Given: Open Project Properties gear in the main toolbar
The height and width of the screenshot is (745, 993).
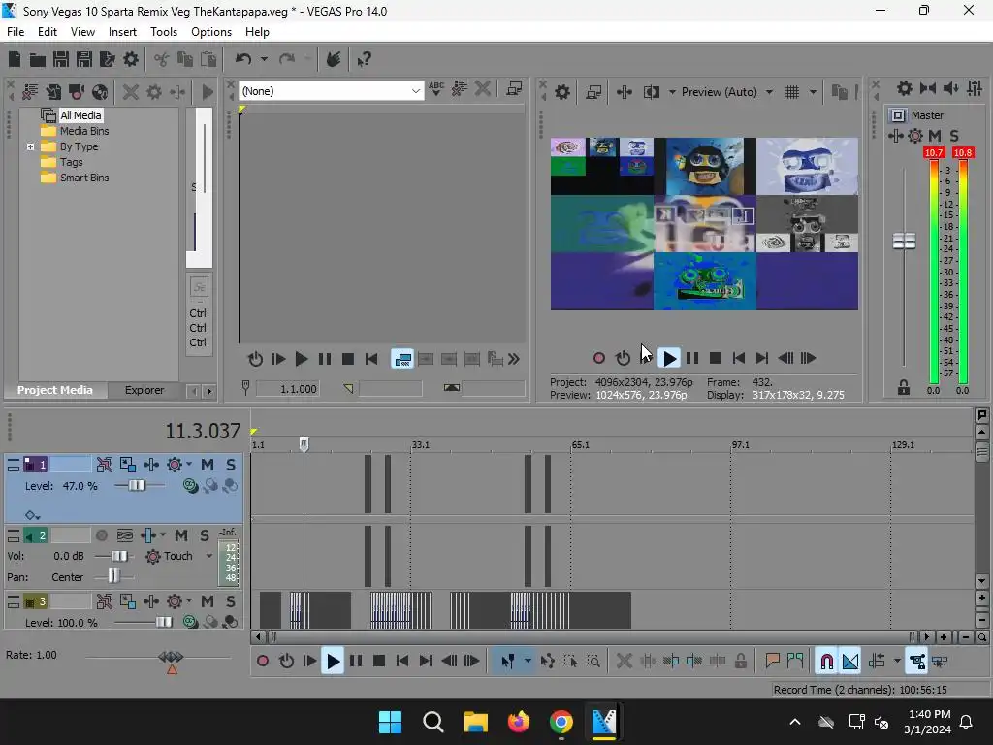Looking at the screenshot, I should coord(131,59).
